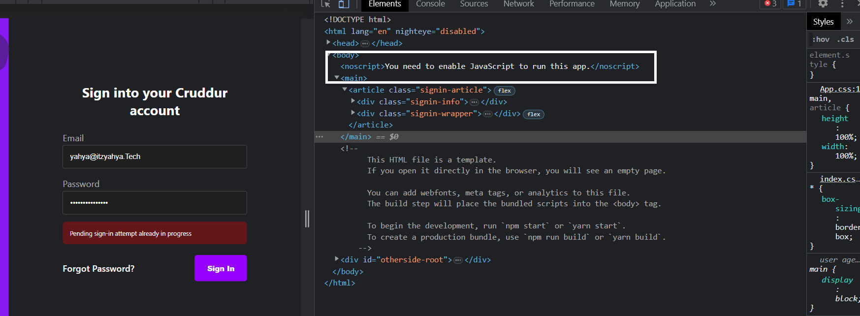Open the index.css source link
The image size is (860, 316).
[x=840, y=179]
